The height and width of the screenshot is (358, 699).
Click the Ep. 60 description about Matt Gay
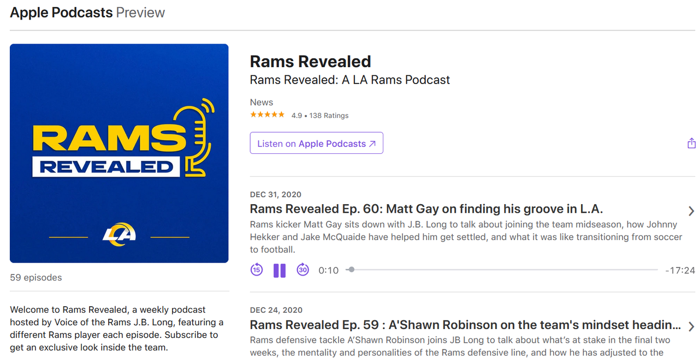point(466,237)
